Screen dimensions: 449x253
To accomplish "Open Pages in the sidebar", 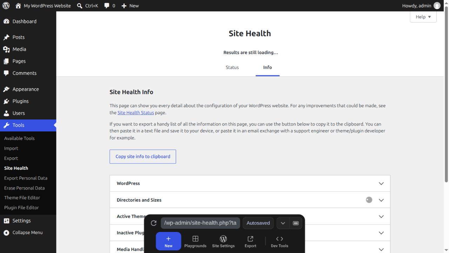I will [x=28, y=61].
